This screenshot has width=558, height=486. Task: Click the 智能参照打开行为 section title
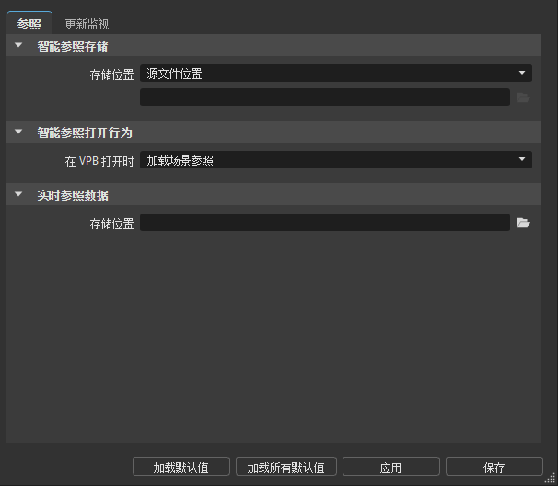(x=85, y=133)
